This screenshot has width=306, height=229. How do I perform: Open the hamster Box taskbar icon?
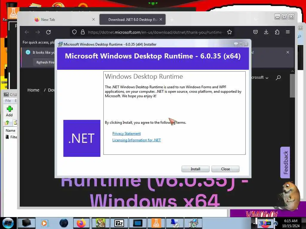100,223
